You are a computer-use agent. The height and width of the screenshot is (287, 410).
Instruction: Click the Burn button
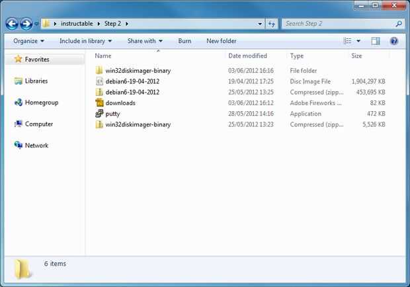coord(184,41)
